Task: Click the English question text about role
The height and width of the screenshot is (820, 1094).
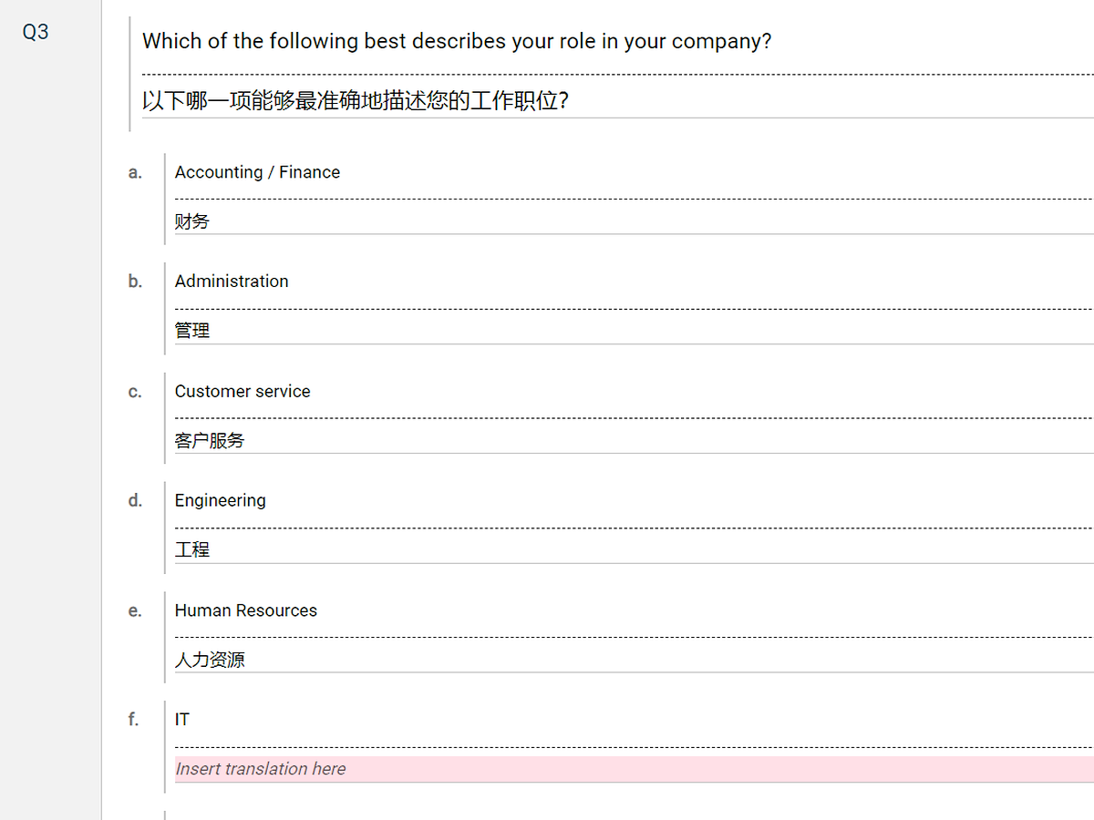Action: (457, 41)
